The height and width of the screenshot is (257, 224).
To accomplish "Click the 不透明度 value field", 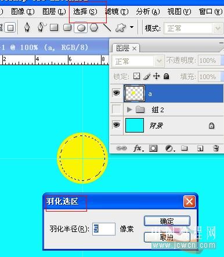I will [209, 60].
